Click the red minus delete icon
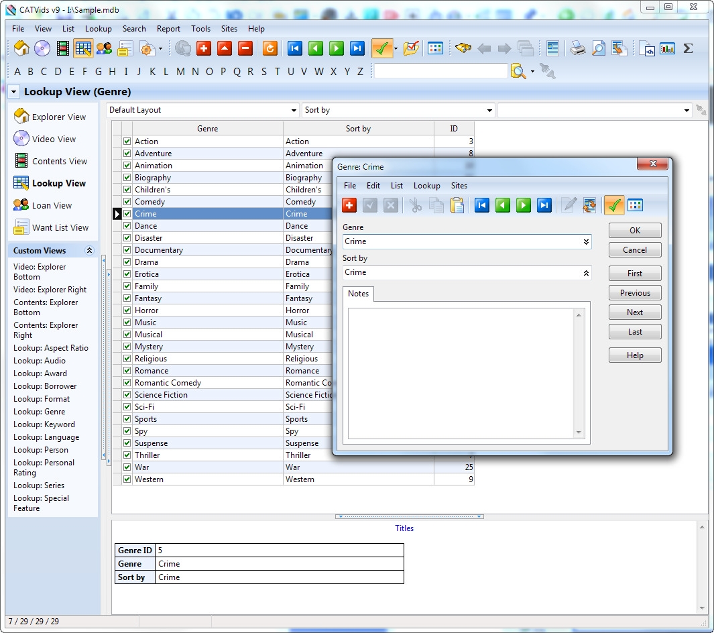This screenshot has width=714, height=633. tap(245, 48)
